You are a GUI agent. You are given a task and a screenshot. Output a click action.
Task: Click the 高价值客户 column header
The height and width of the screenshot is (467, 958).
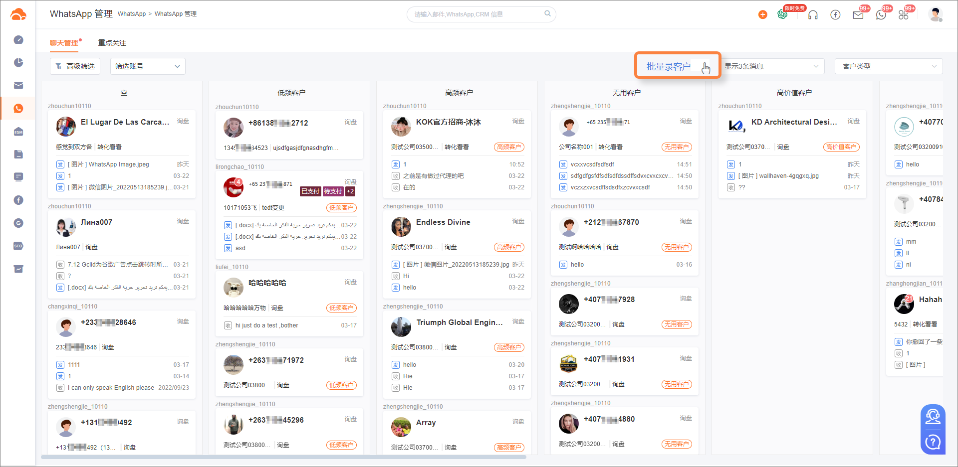[x=794, y=93]
